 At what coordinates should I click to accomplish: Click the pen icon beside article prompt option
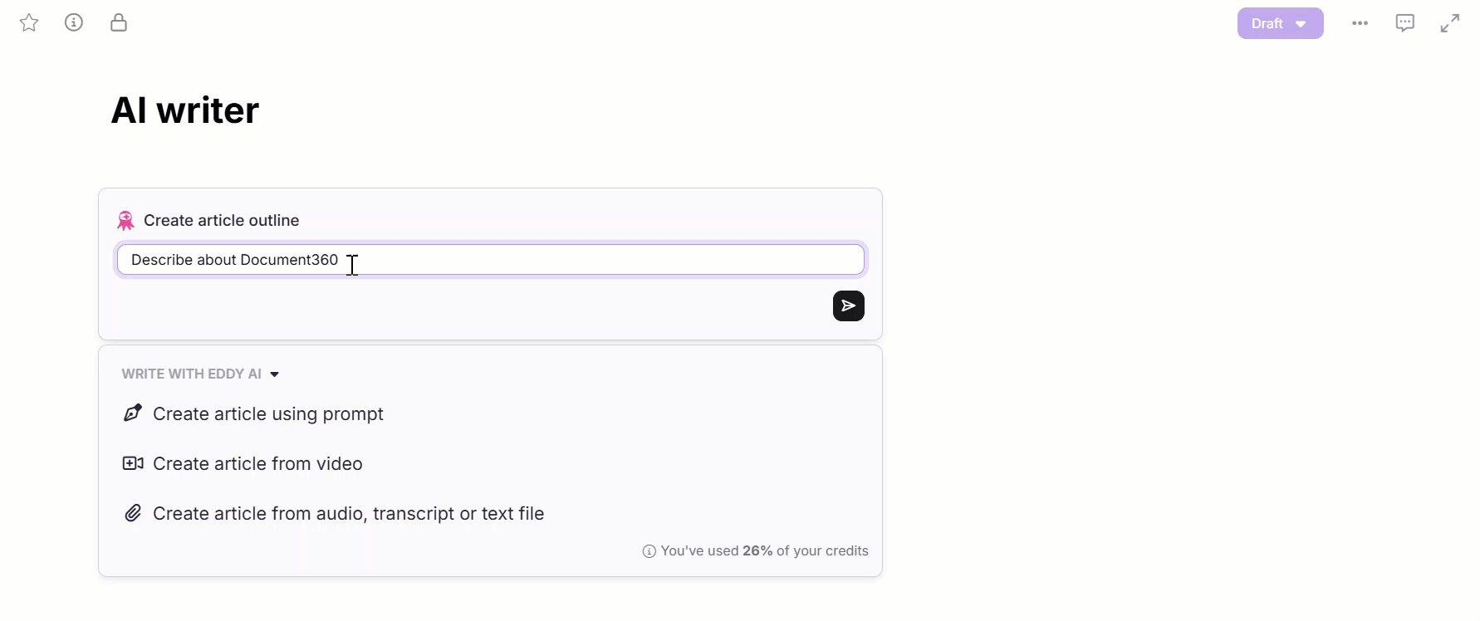133,413
